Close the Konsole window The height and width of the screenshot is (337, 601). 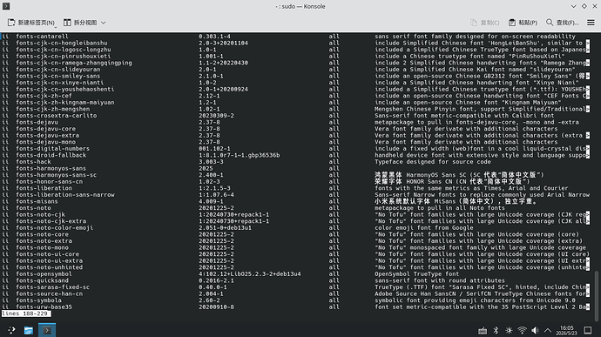point(595,6)
